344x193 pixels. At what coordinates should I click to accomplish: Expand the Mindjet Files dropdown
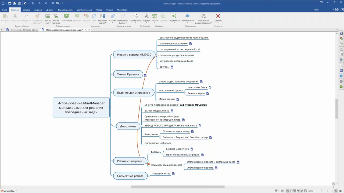click(x=16, y=191)
